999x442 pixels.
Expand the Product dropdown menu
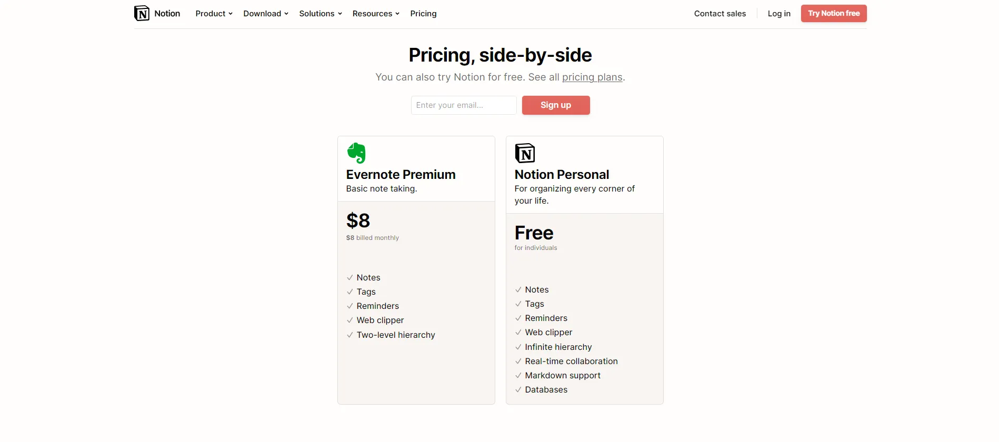[x=214, y=14]
